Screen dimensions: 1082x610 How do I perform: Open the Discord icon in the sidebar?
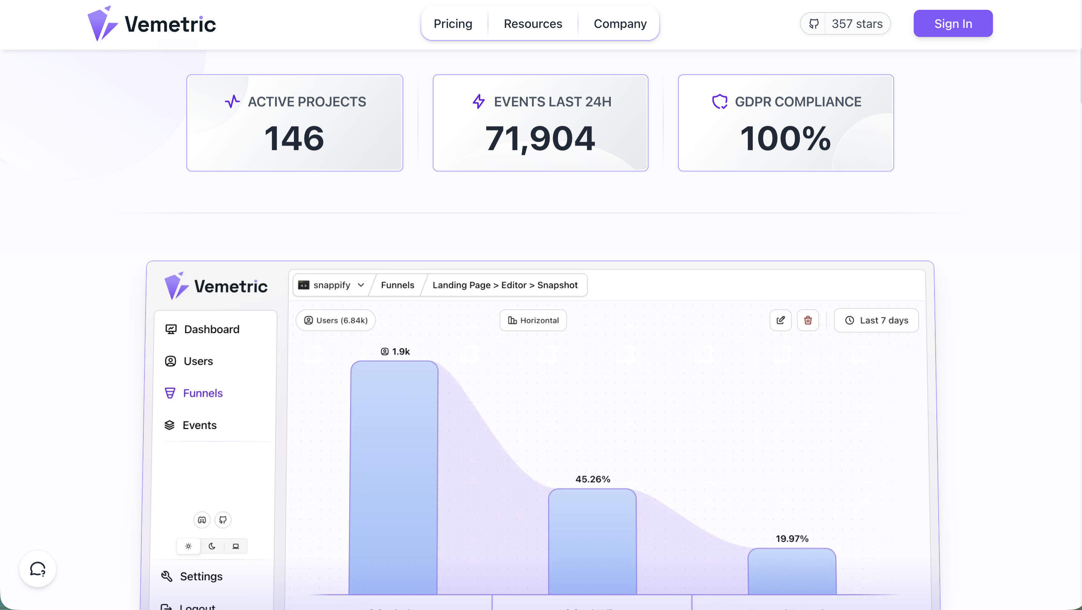(202, 520)
